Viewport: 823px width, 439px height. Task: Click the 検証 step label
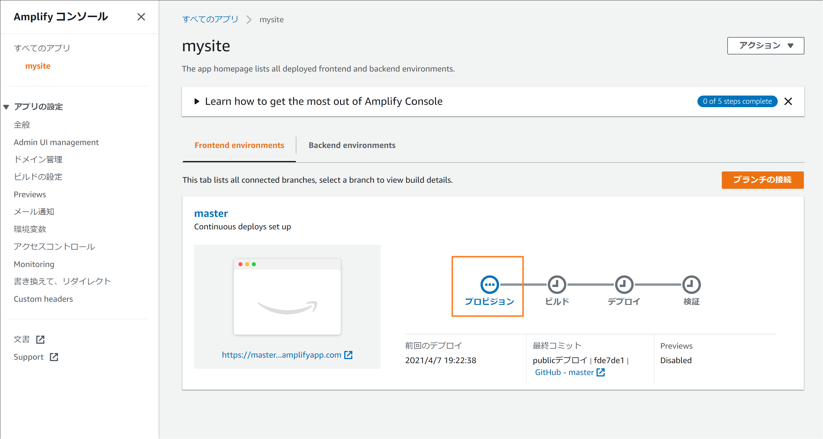tap(691, 301)
